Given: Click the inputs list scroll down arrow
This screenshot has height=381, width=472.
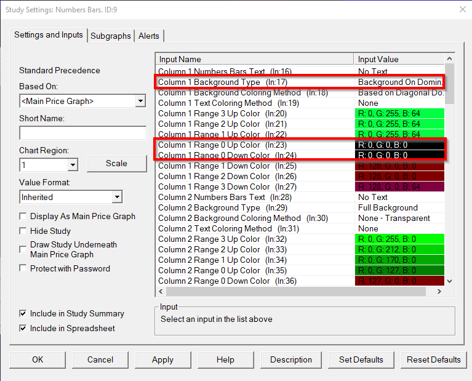Looking at the screenshot, I should (x=449, y=281).
